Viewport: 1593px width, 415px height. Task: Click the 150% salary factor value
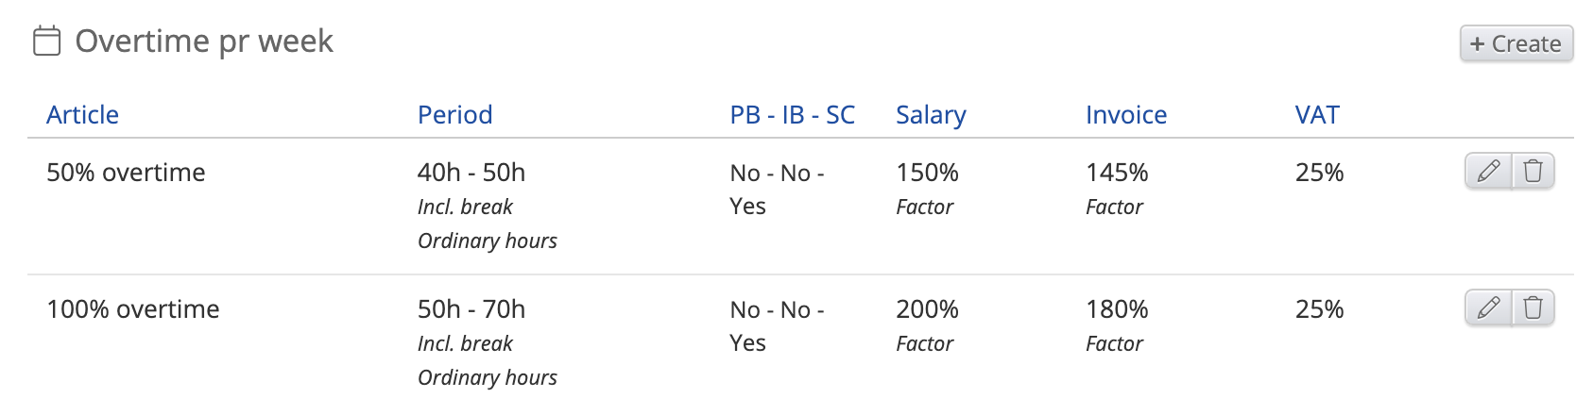(x=927, y=173)
